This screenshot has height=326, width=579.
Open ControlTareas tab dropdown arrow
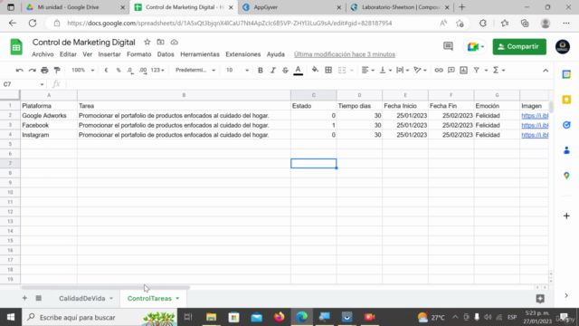coord(177,298)
